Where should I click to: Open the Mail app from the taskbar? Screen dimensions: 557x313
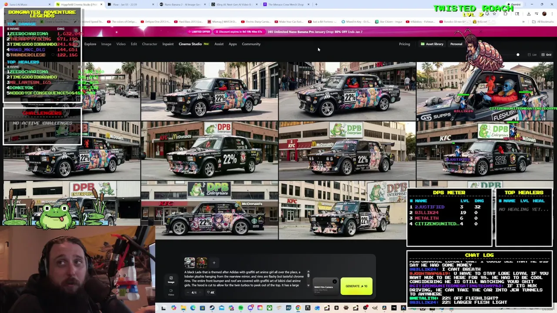221,308
